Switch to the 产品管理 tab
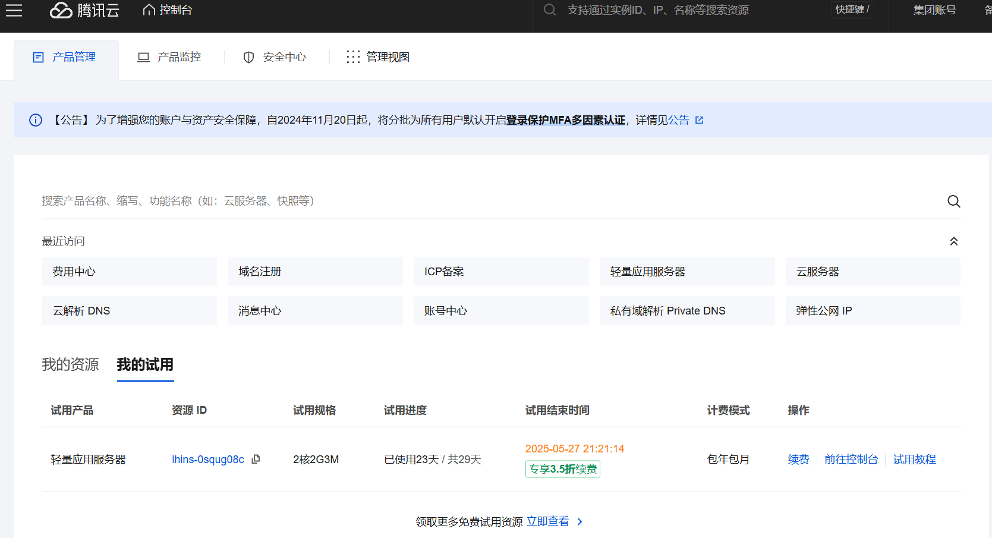The image size is (992, 538). 66,59
